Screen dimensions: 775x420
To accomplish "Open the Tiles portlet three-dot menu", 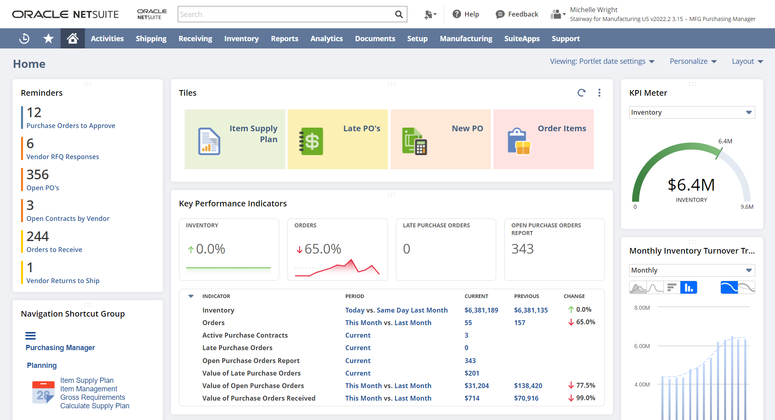I will (599, 93).
